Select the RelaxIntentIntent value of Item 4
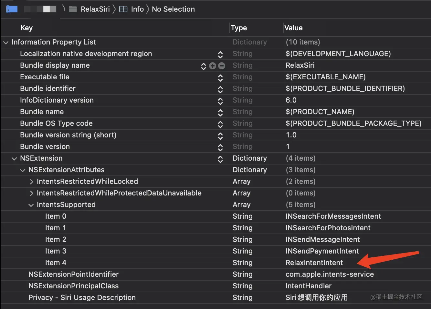This screenshot has height=309, width=431. (314, 263)
